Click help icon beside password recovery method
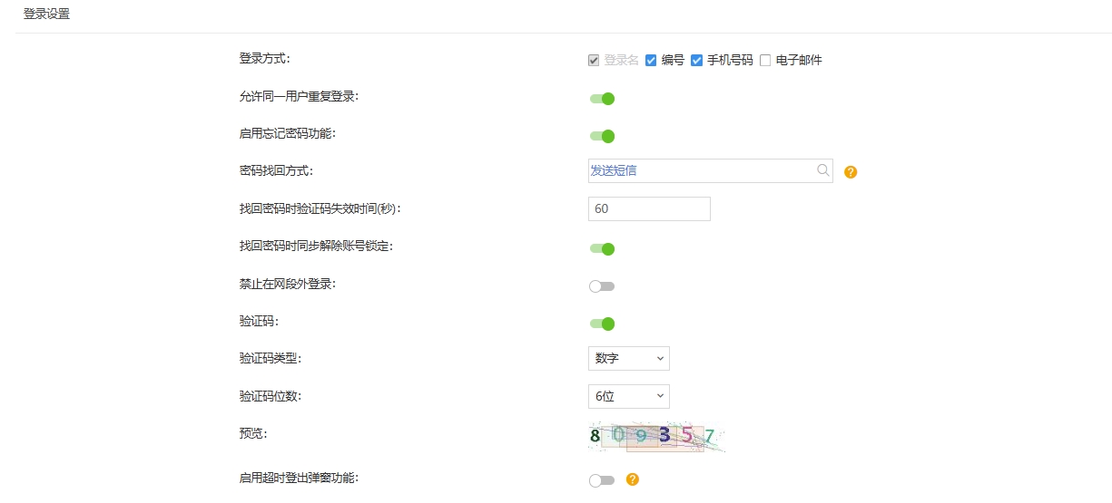Image resolution: width=1112 pixels, height=503 pixels. click(851, 171)
